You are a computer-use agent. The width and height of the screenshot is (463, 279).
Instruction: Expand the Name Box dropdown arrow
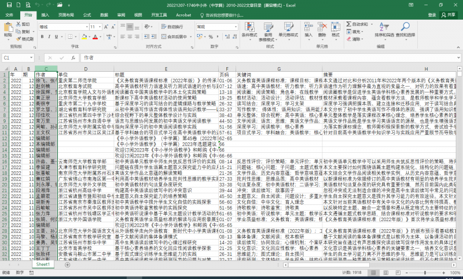31,58
